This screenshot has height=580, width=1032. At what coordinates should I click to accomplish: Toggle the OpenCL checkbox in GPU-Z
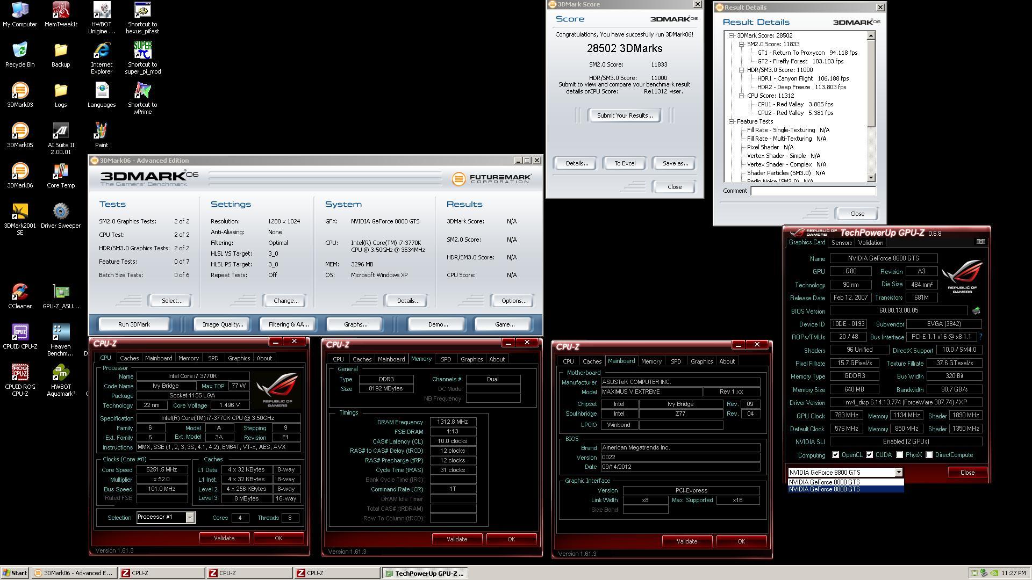point(835,455)
